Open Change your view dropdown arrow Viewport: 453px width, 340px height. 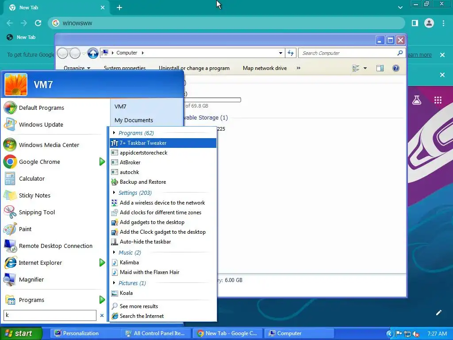point(365,68)
